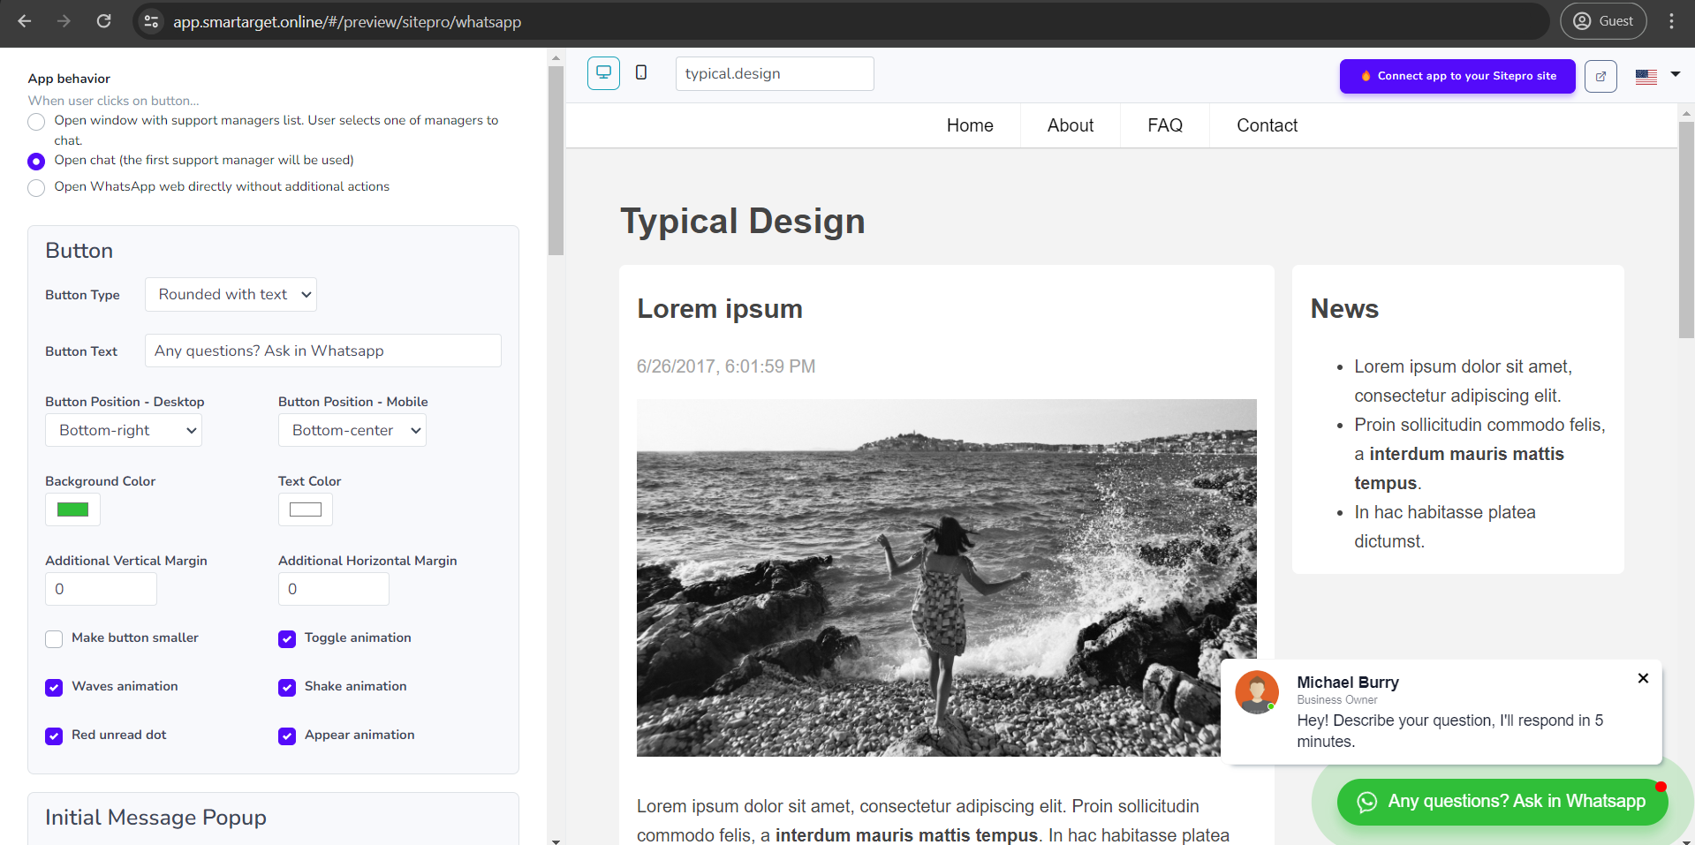Disable the Waves animation checkbox

pyautogui.click(x=55, y=688)
